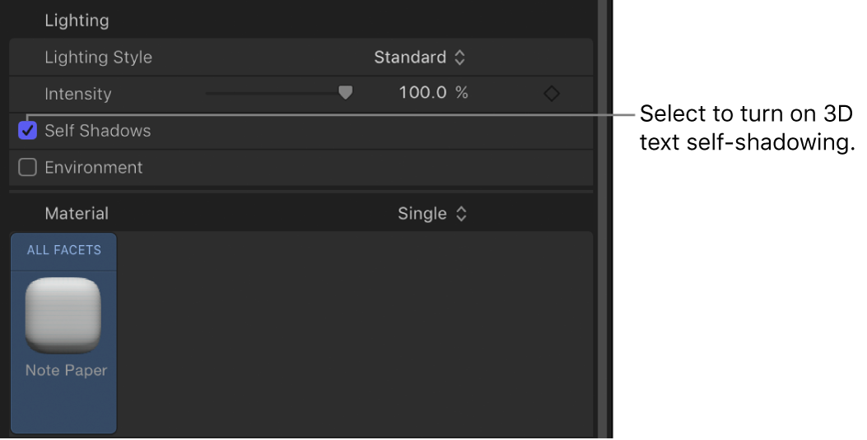Disable the Self Shadows checkbox
This screenshot has width=867, height=440.
pyautogui.click(x=28, y=131)
